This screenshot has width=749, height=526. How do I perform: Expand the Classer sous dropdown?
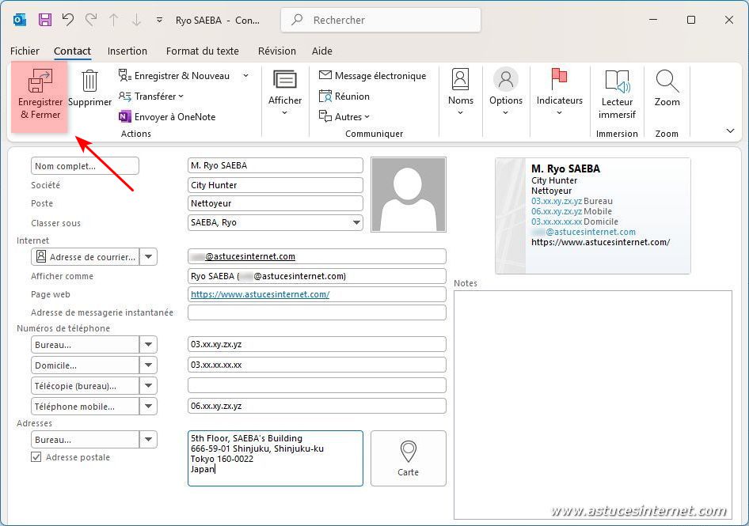(x=356, y=223)
